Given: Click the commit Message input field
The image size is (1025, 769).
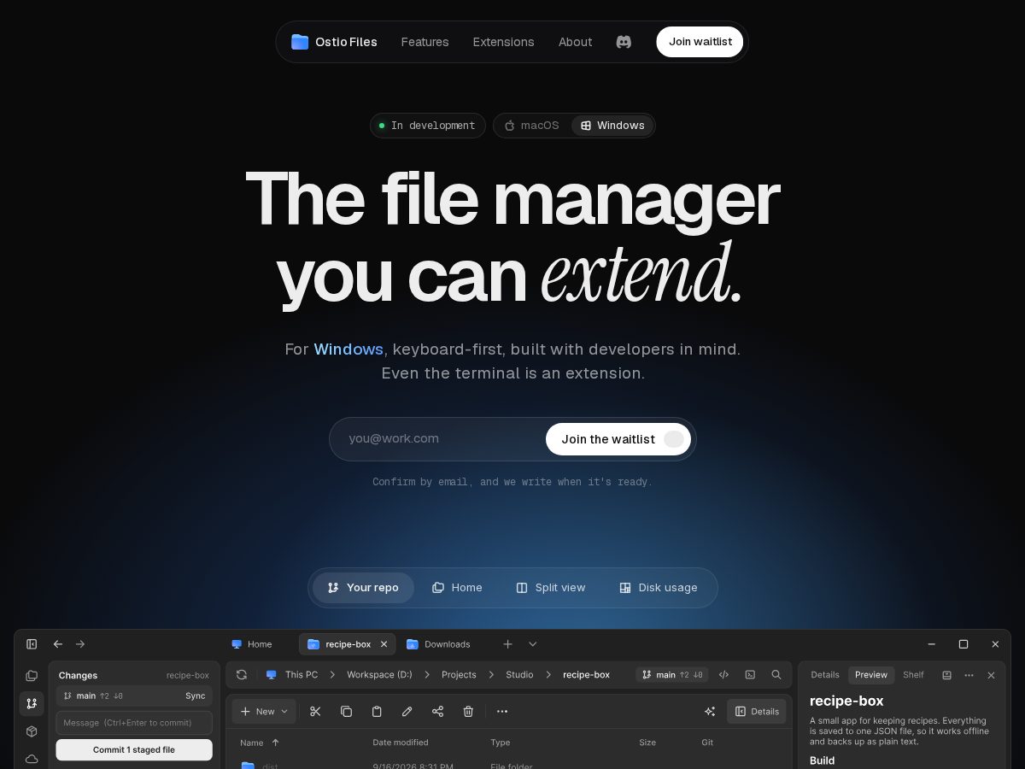Looking at the screenshot, I should point(134,723).
